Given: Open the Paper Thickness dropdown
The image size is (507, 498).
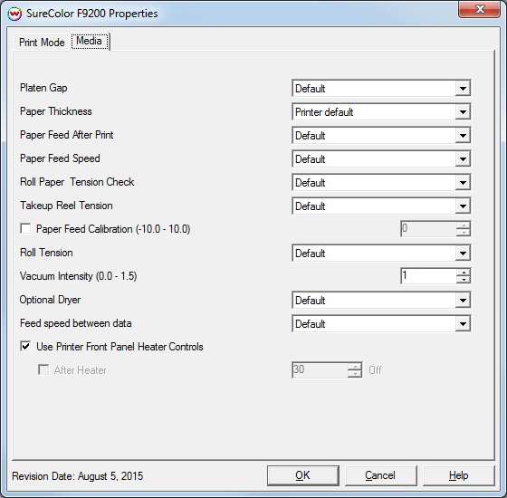Looking at the screenshot, I should click(x=381, y=112).
